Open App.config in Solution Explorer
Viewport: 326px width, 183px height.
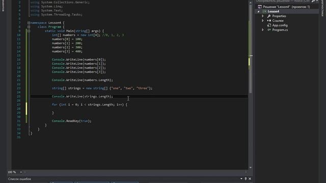(x=280, y=25)
